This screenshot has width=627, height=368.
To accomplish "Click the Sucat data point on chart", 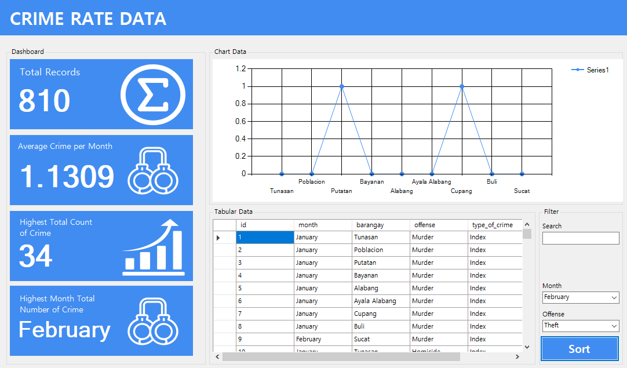I will pos(522,174).
